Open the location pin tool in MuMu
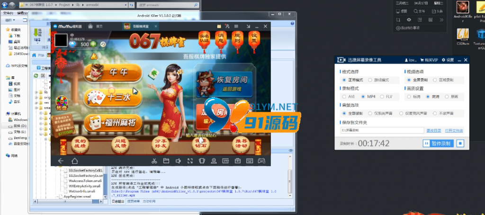 tap(214, 161)
